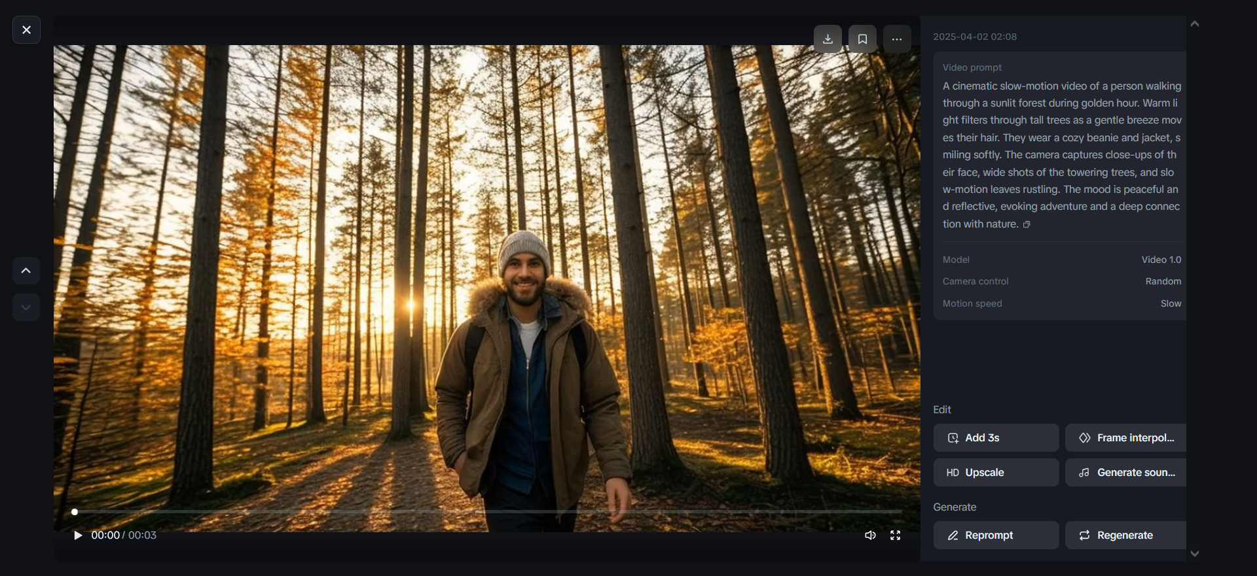Click the 'Camera control' label

coord(975,281)
